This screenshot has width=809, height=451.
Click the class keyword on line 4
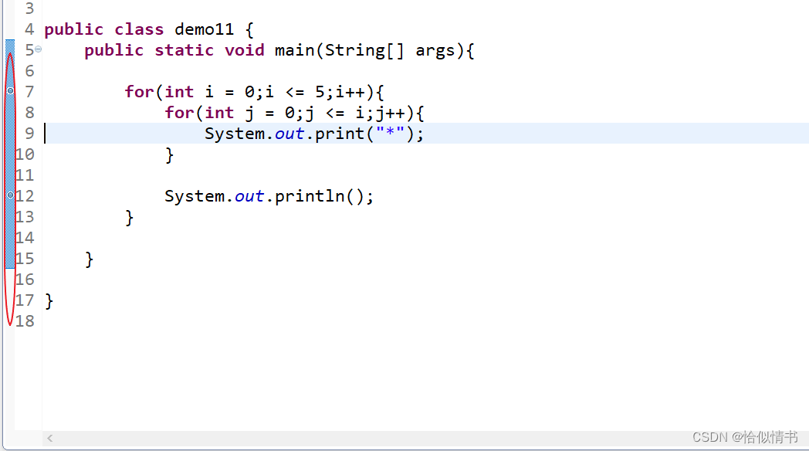click(139, 29)
